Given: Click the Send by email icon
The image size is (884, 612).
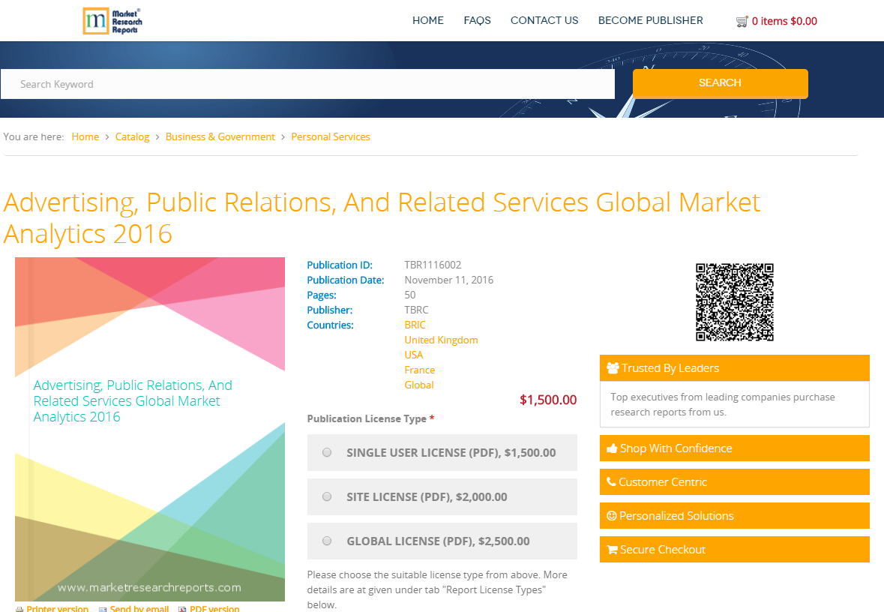Looking at the screenshot, I should 102,608.
